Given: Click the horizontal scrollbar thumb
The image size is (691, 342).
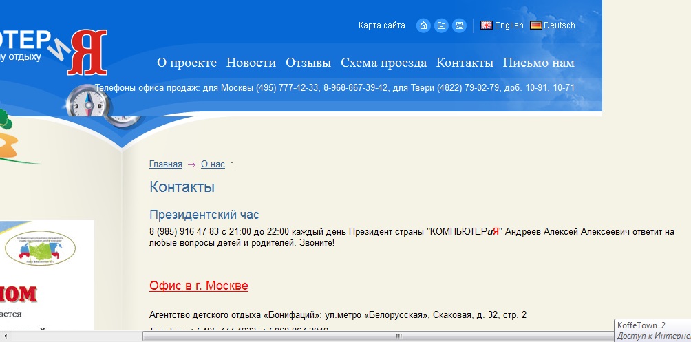Looking at the screenshot, I should [x=398, y=336].
